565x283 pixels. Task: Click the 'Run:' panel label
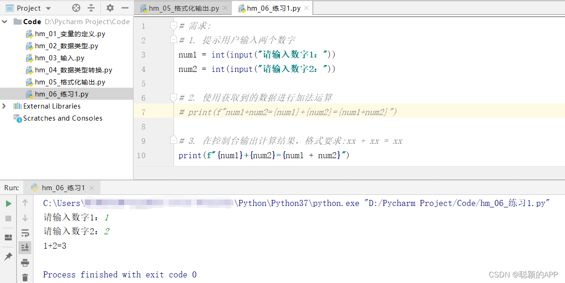point(12,188)
